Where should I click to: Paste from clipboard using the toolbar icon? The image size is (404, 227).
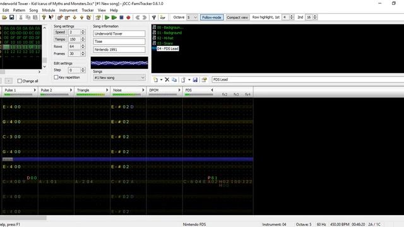[x=35, y=18]
